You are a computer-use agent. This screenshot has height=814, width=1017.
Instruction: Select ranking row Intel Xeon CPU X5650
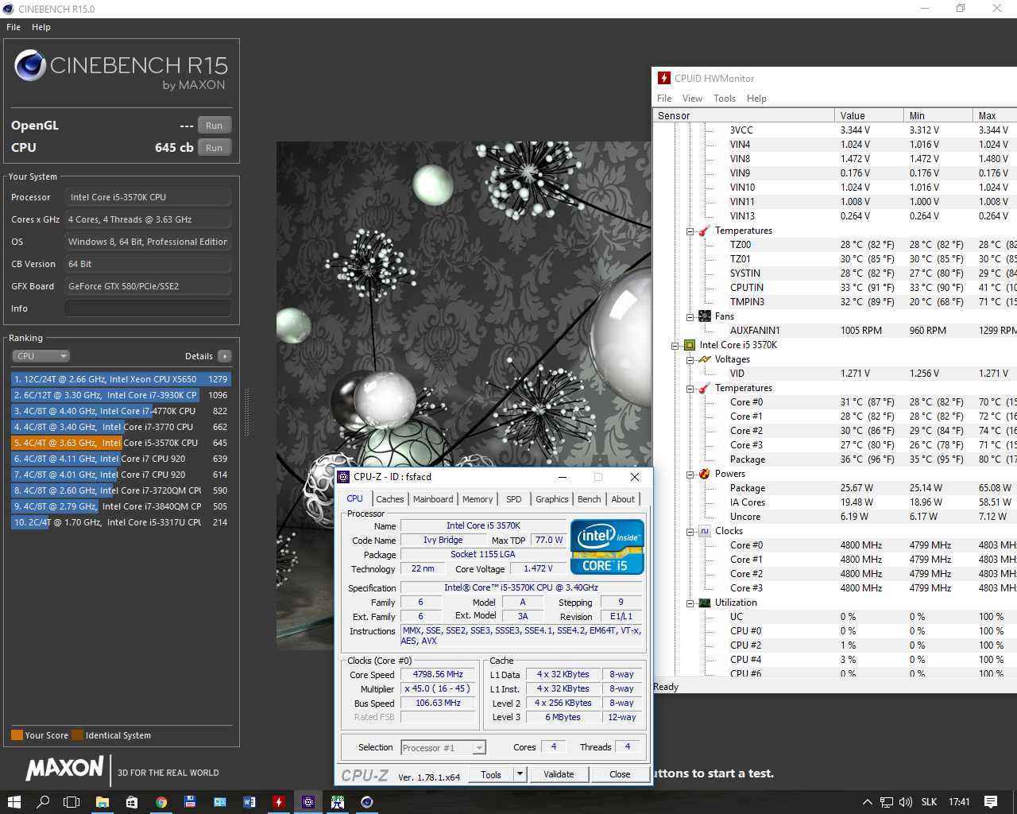click(121, 379)
